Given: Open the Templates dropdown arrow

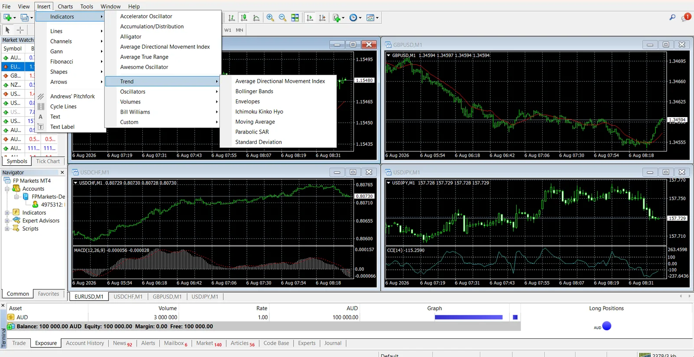Looking at the screenshot, I should tap(377, 18).
